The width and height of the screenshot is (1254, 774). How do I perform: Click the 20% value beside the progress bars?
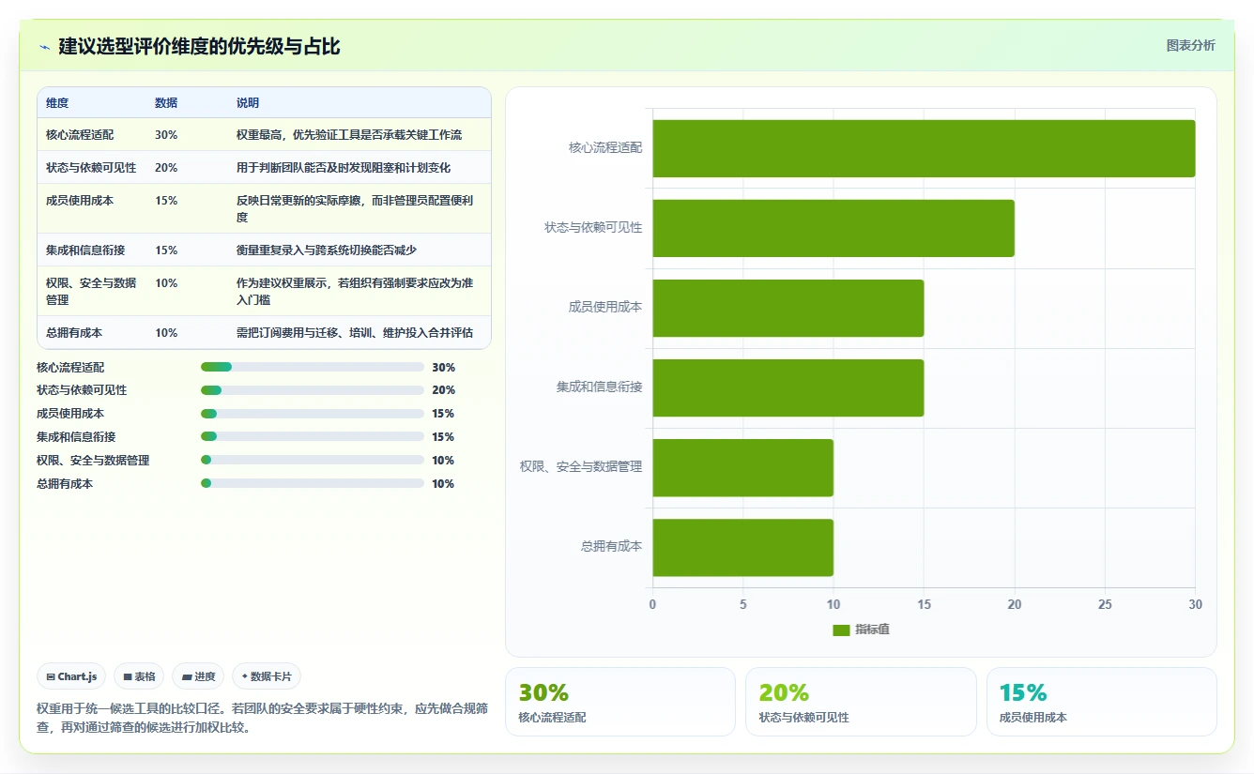coord(443,390)
